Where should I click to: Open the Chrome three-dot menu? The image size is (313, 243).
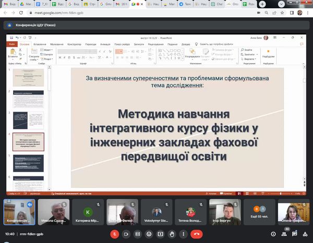(308, 12)
